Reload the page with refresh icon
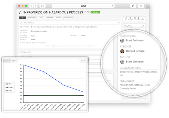Image resolution: width=169 pixels, height=118 pixels. tap(112, 6)
